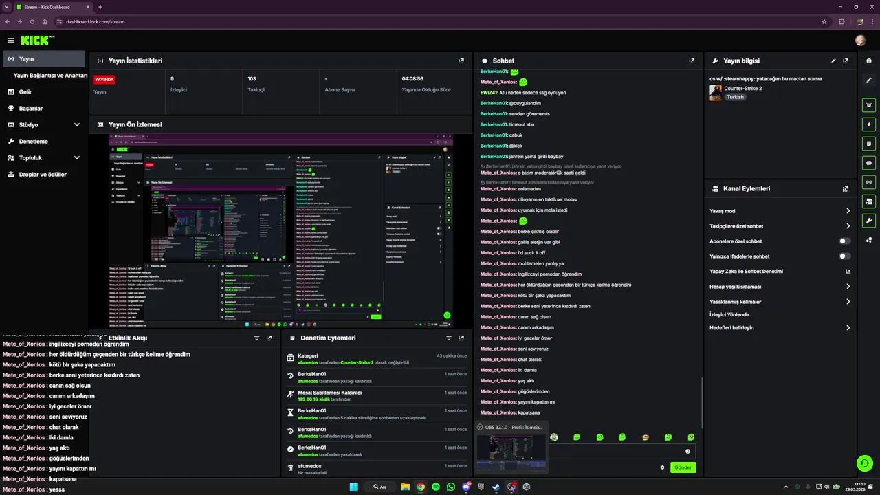The width and height of the screenshot is (880, 495).
Task: Go to Gelir in the sidebar
Action: tap(25, 92)
